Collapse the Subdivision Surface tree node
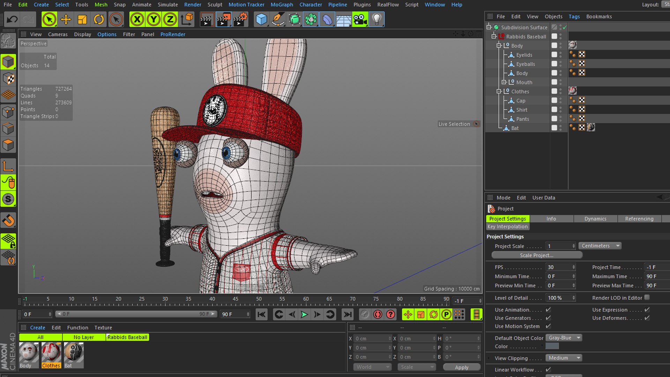 (489, 27)
